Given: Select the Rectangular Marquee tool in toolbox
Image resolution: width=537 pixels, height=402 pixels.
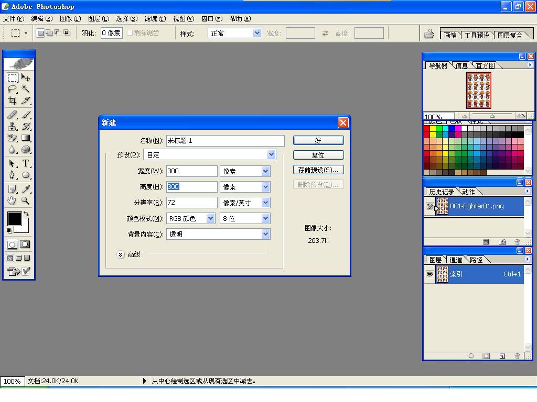Looking at the screenshot, I should 13,78.
